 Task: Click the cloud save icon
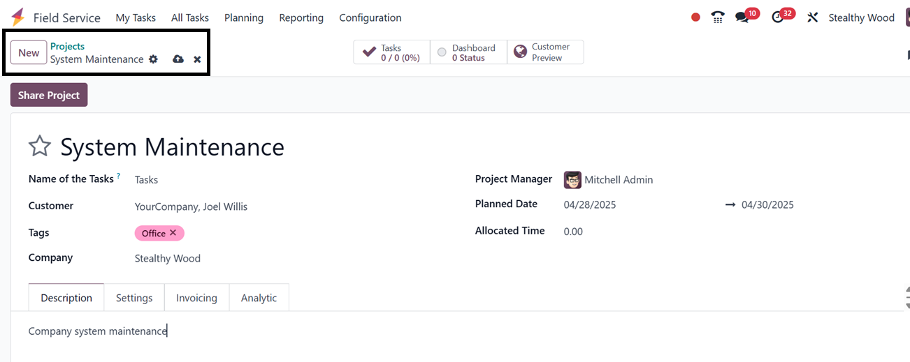coord(178,59)
